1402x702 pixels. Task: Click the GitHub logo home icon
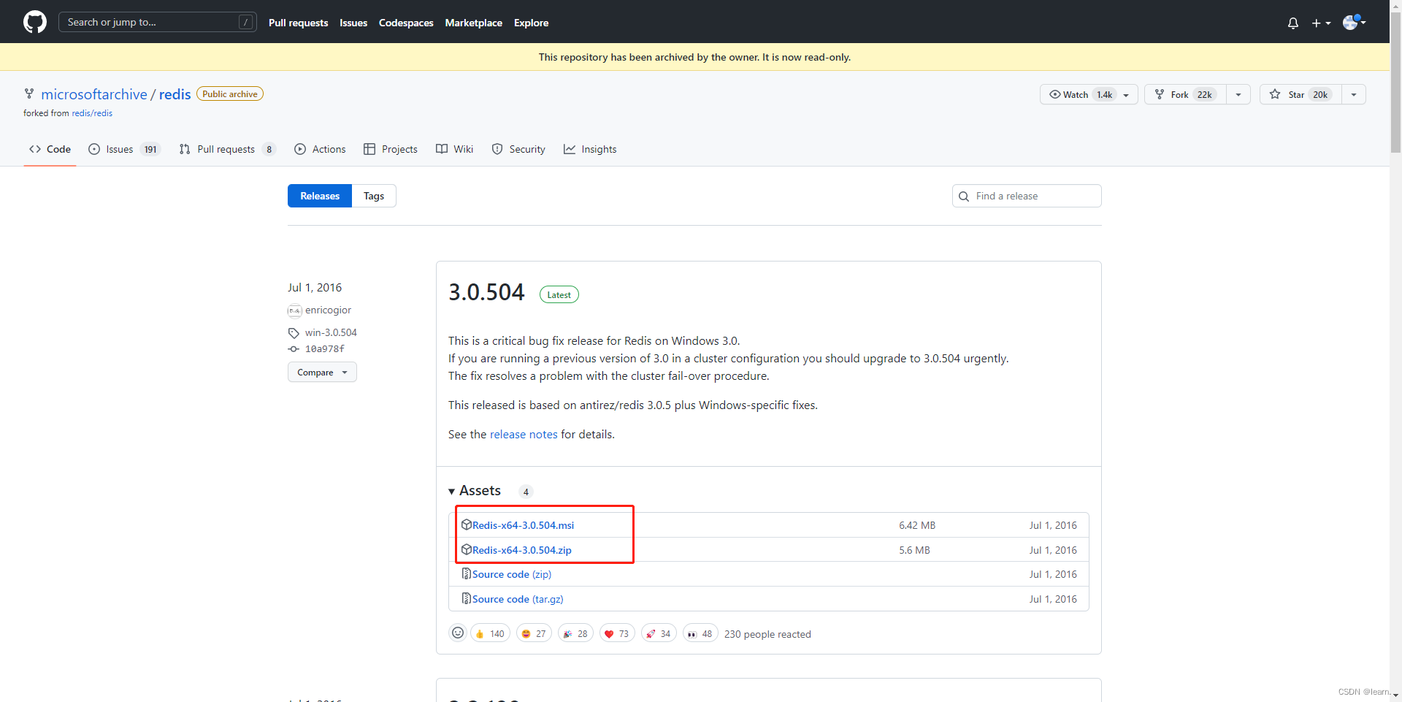pos(34,22)
